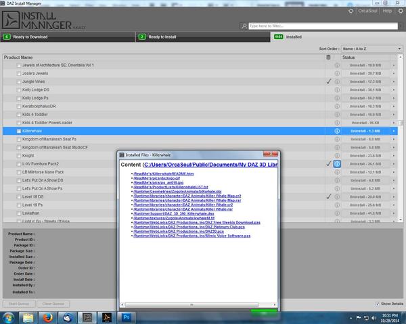Viewport: 406px width, 324px height.
Task: Check the Kelly Lodge DS checkbox
Action: [x=19, y=90]
